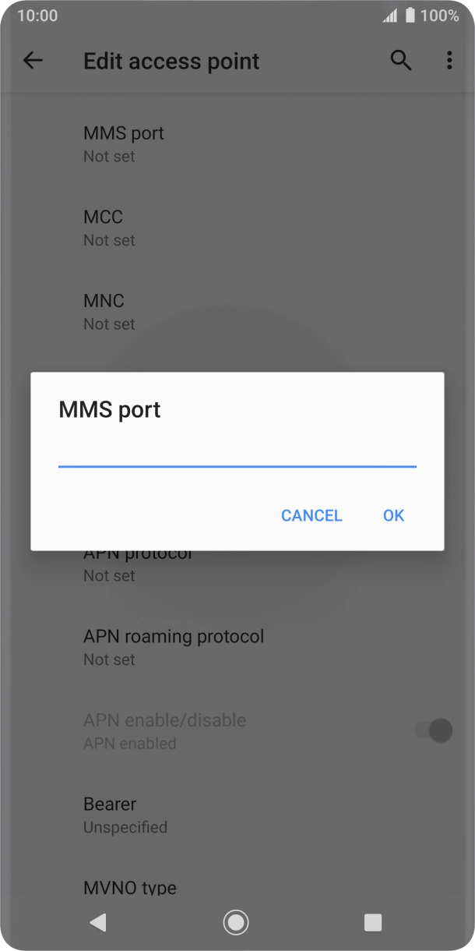Open search with magnifier icon

tap(401, 61)
